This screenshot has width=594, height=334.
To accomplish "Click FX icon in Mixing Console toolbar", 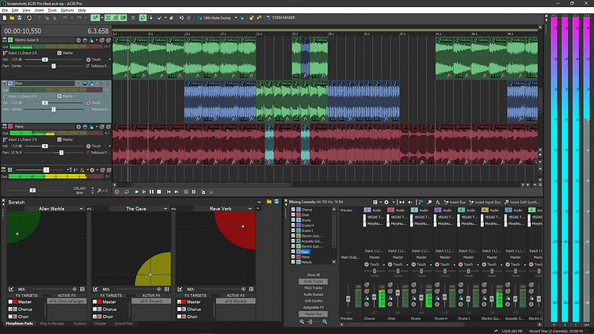I will (437, 202).
